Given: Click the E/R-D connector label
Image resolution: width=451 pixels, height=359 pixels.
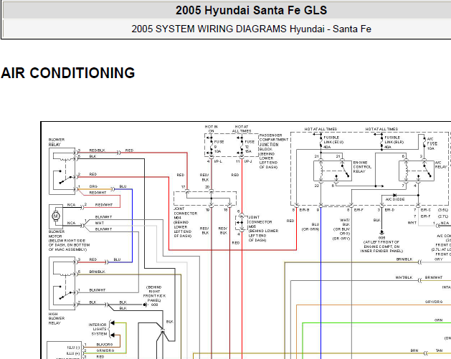Looking at the screenshot, I should [x=389, y=210].
